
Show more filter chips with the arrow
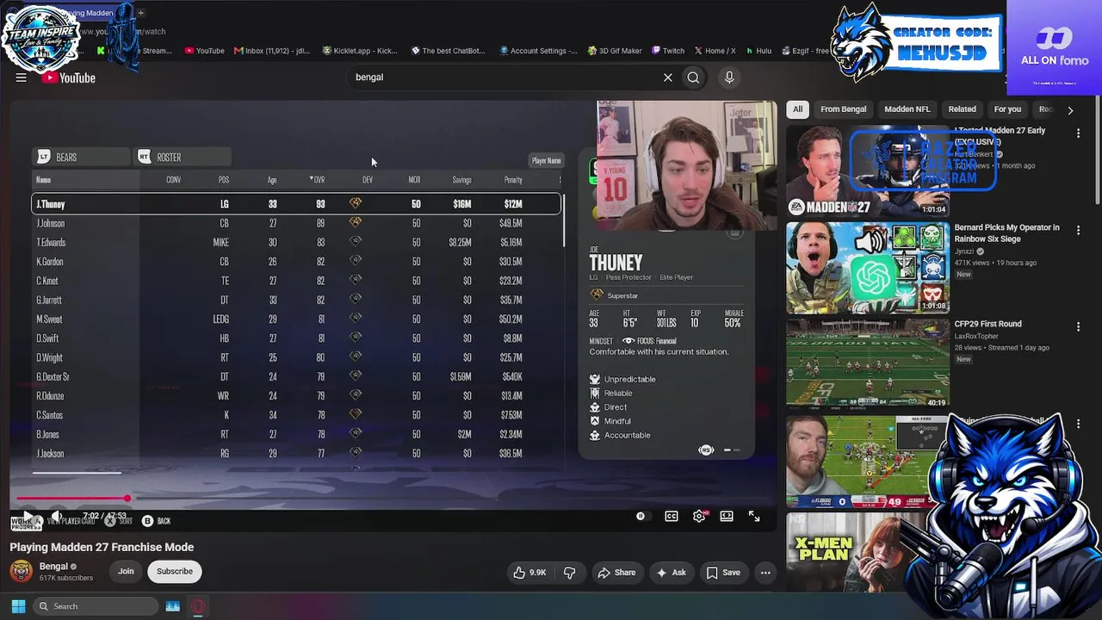tap(1070, 110)
